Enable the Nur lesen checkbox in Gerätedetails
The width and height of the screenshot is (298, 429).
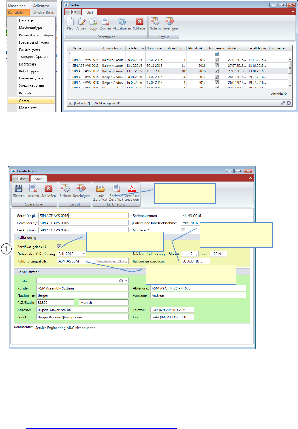point(183,230)
